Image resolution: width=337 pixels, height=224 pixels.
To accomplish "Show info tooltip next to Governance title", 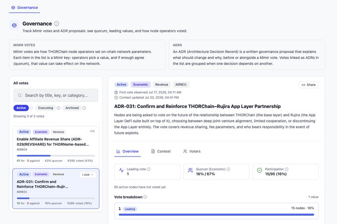I will pos(57,24).
